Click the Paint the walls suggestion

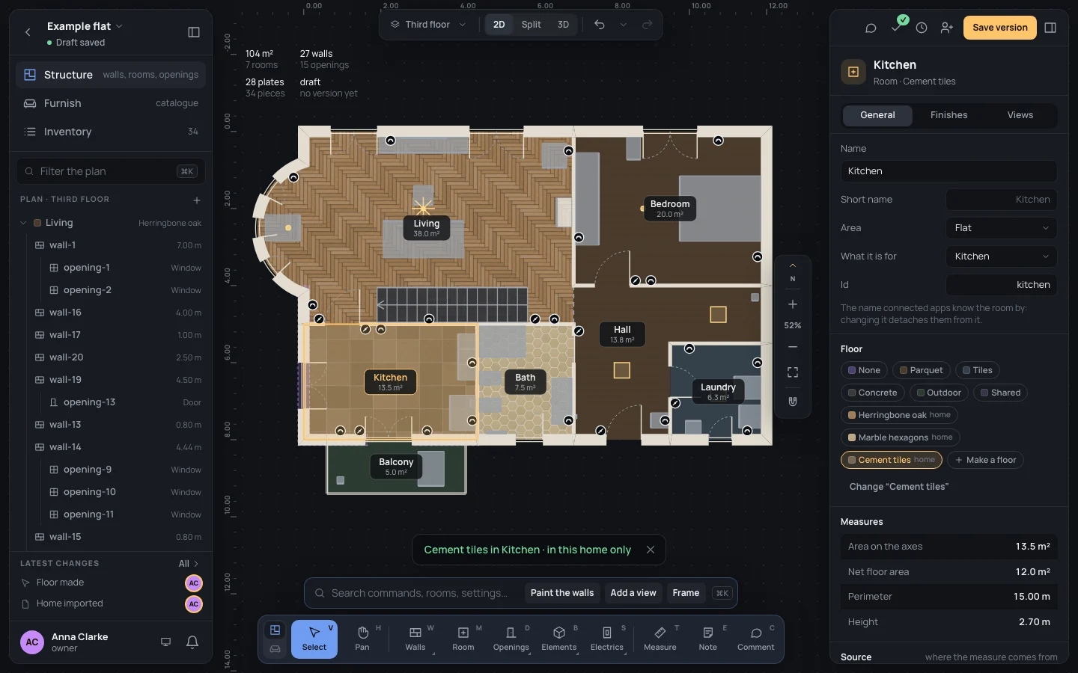coord(562,593)
